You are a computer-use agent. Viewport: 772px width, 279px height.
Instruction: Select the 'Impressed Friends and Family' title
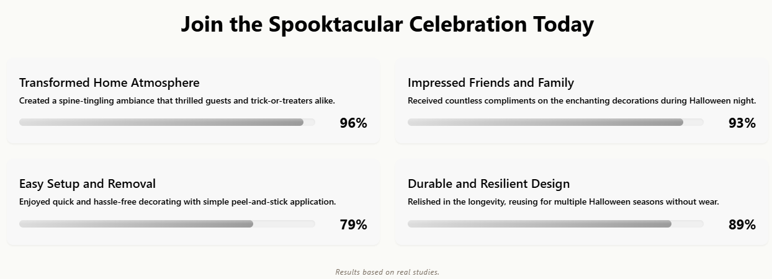tap(491, 82)
